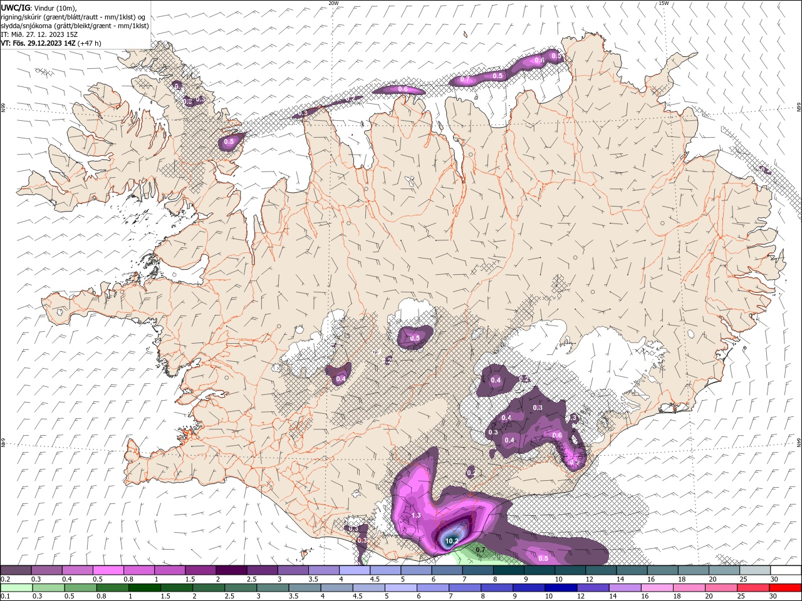Click the 1.3 value on south coast
This screenshot has width=802, height=601.
416,515
